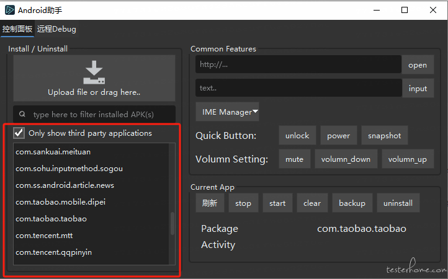This screenshot has height=279, width=448.
Task: Select com.taobao.taobao in the package list
Action: click(91, 219)
